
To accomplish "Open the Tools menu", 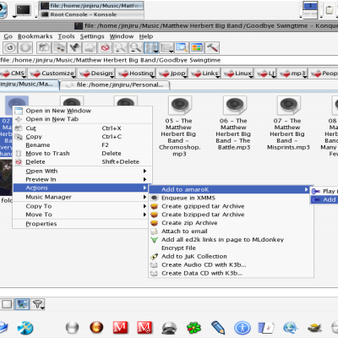I will (66, 36).
